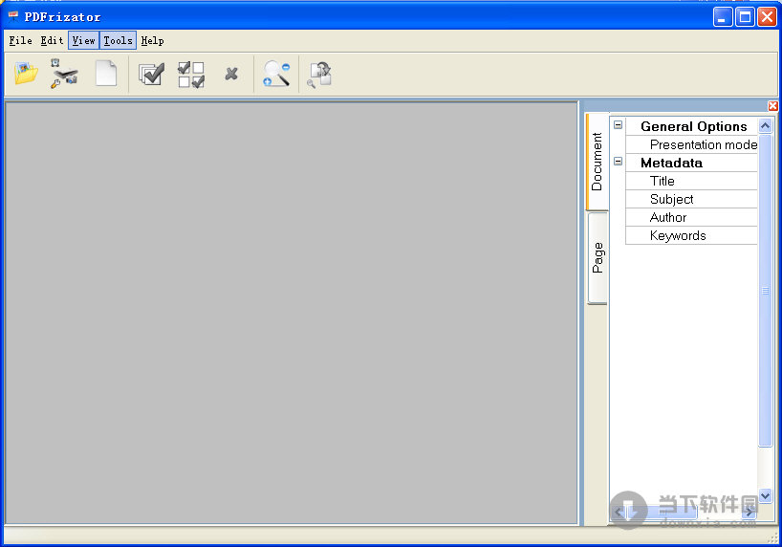Click the General Options header

[x=693, y=126]
